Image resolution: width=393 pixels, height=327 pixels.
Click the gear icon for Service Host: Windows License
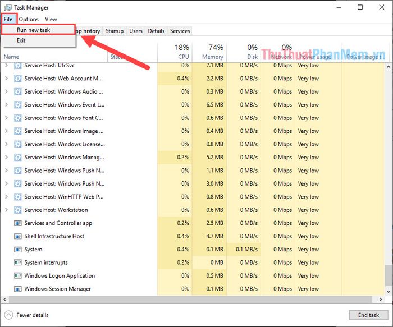17,144
